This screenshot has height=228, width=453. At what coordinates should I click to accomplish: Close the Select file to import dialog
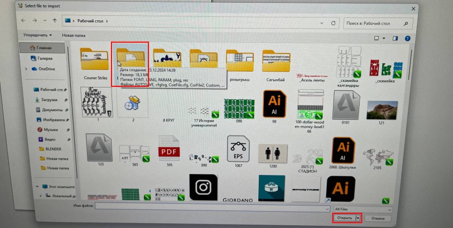coord(413,8)
